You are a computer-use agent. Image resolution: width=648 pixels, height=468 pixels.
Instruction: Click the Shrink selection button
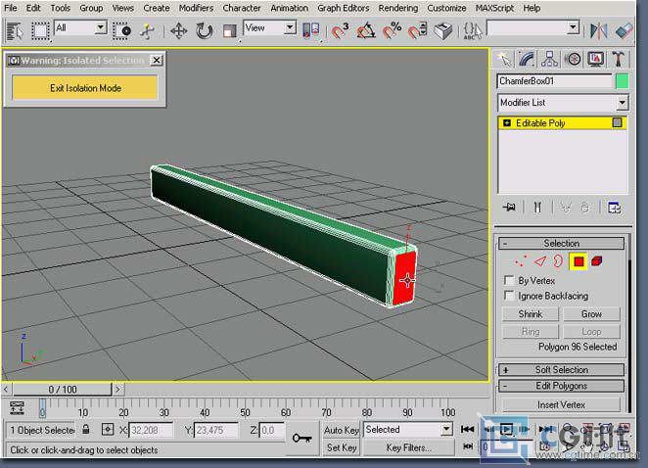(x=531, y=314)
